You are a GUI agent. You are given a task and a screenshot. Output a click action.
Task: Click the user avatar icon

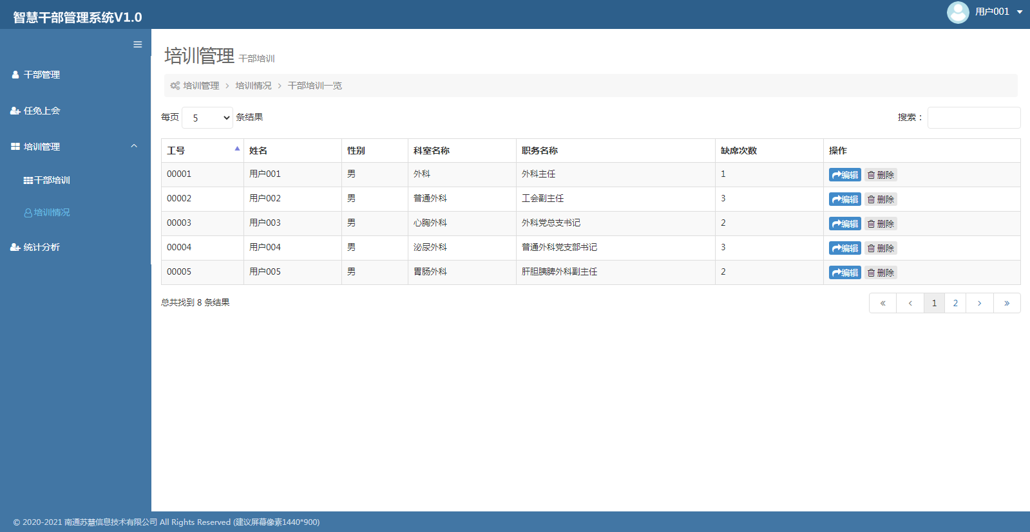click(x=957, y=12)
